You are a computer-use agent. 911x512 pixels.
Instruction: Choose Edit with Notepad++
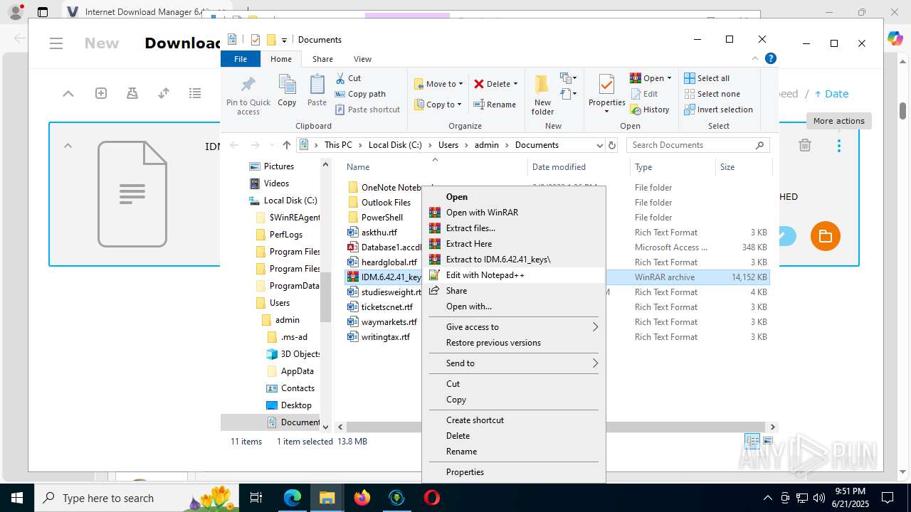click(x=514, y=275)
